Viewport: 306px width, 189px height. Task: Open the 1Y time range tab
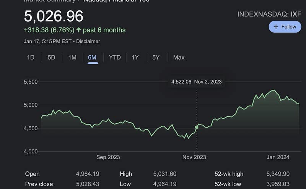(x=135, y=58)
